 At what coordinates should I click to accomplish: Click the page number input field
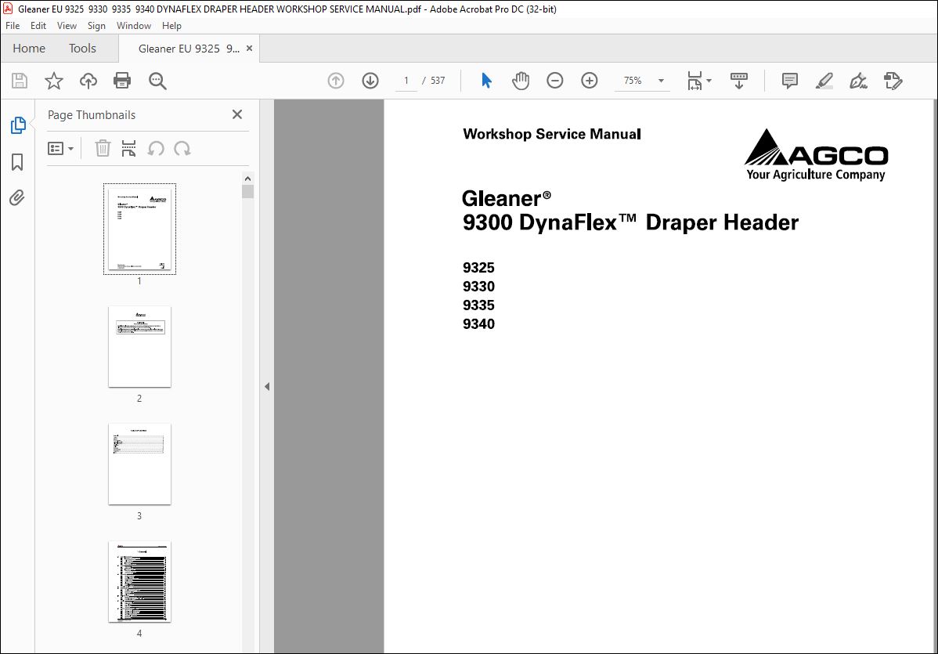tap(406, 80)
